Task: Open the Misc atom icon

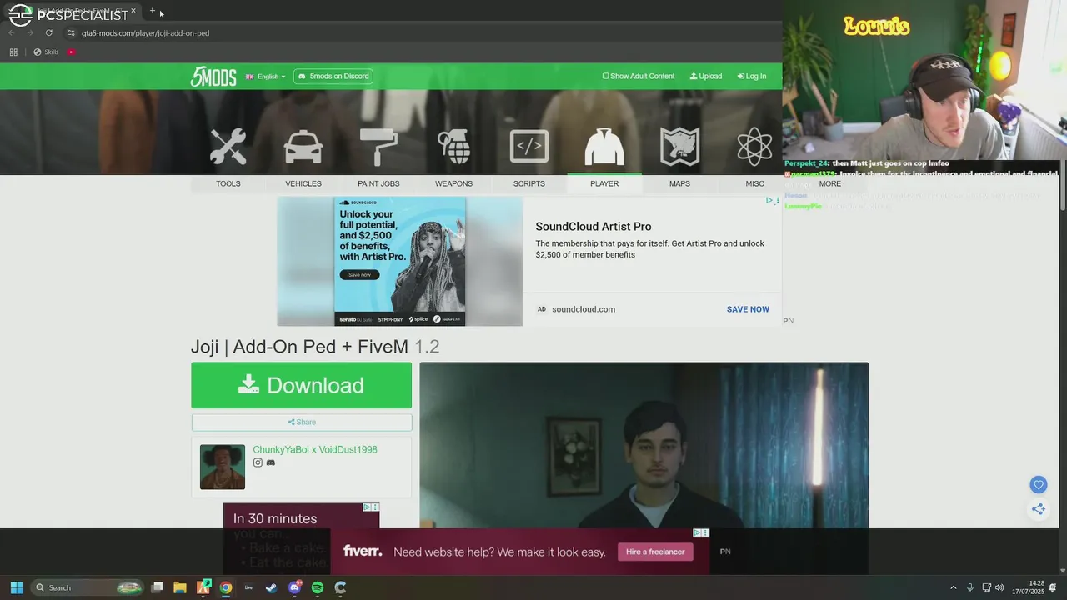Action: point(754,147)
